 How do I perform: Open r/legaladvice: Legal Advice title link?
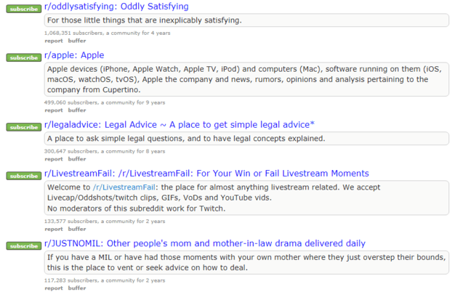[180, 125]
